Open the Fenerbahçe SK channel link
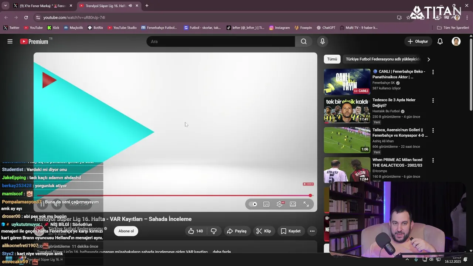The image size is (473, 266). coord(384,83)
